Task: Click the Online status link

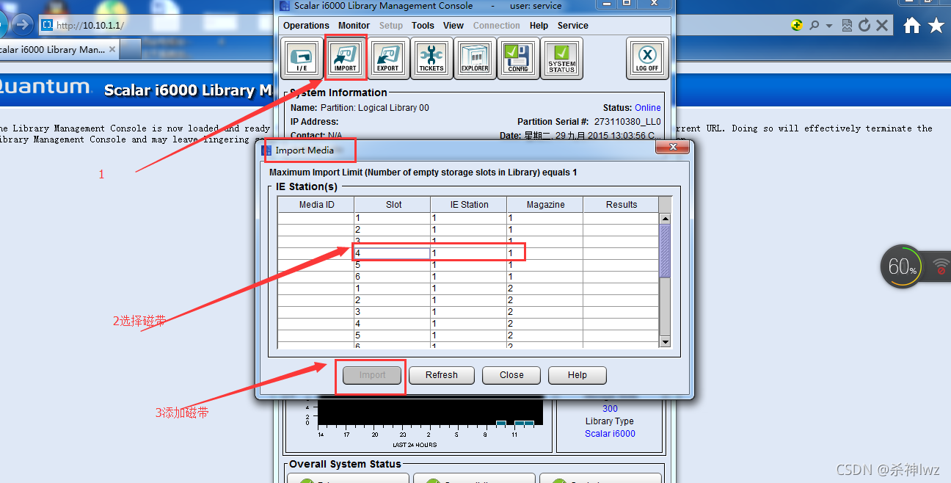Action: 648,108
